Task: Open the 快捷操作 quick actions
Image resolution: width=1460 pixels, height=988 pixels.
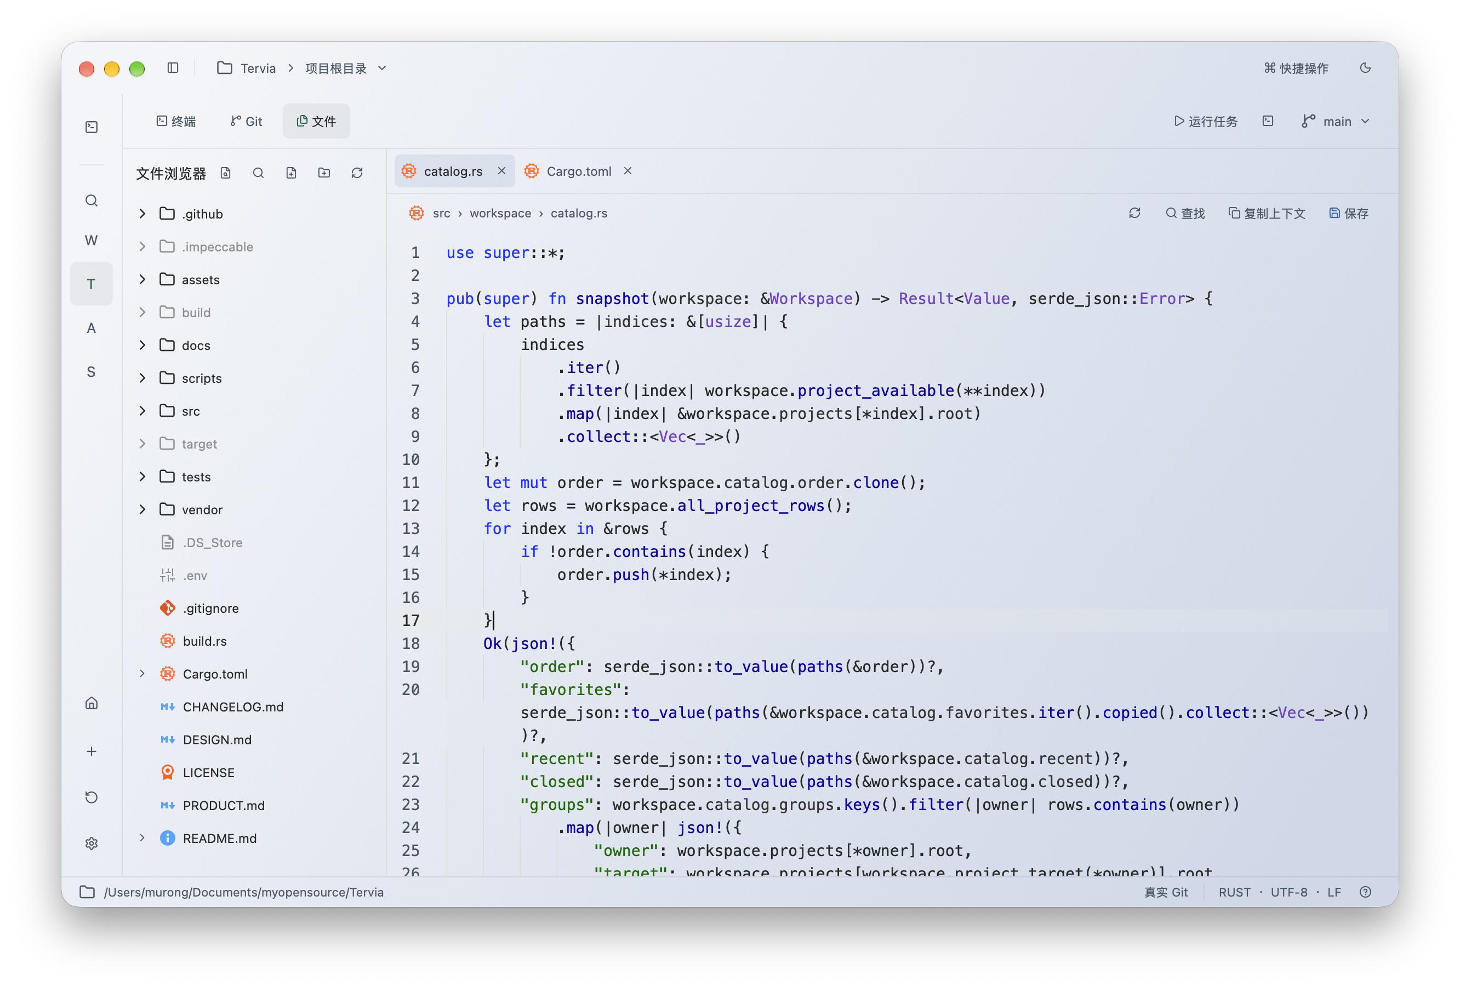Action: coord(1296,68)
